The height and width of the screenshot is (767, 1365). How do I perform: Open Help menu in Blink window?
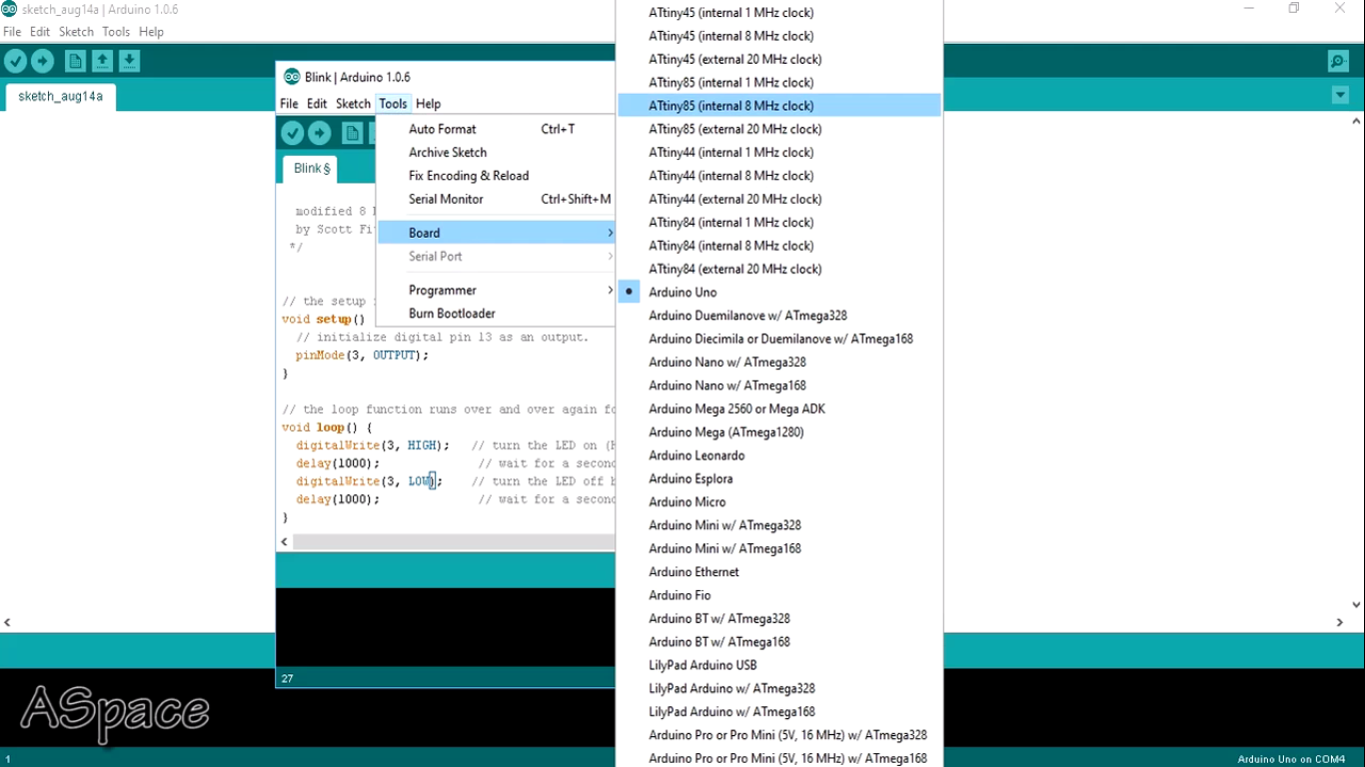(x=428, y=104)
